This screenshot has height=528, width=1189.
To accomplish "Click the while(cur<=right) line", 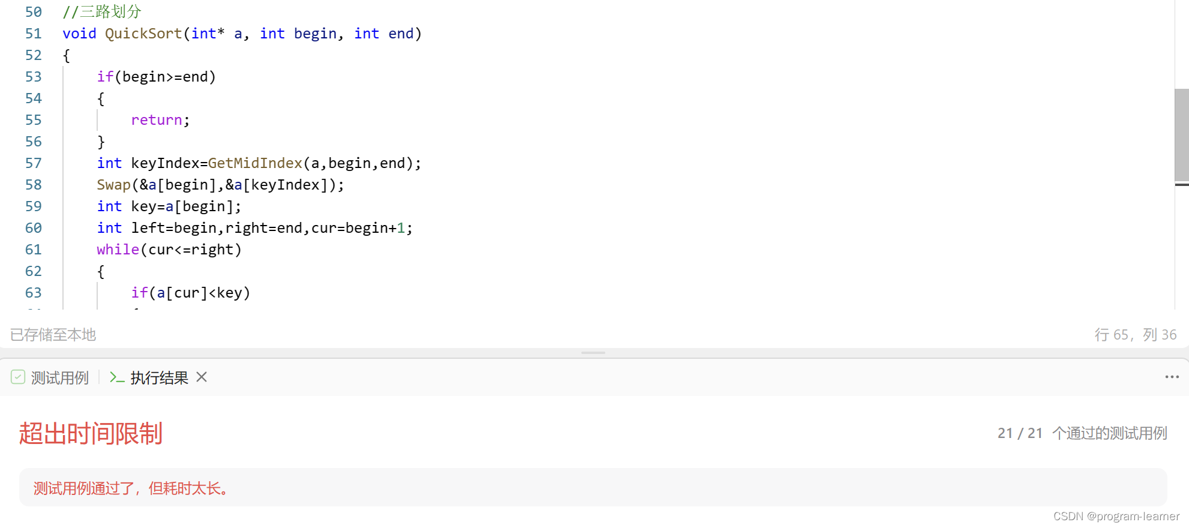I will pos(169,250).
